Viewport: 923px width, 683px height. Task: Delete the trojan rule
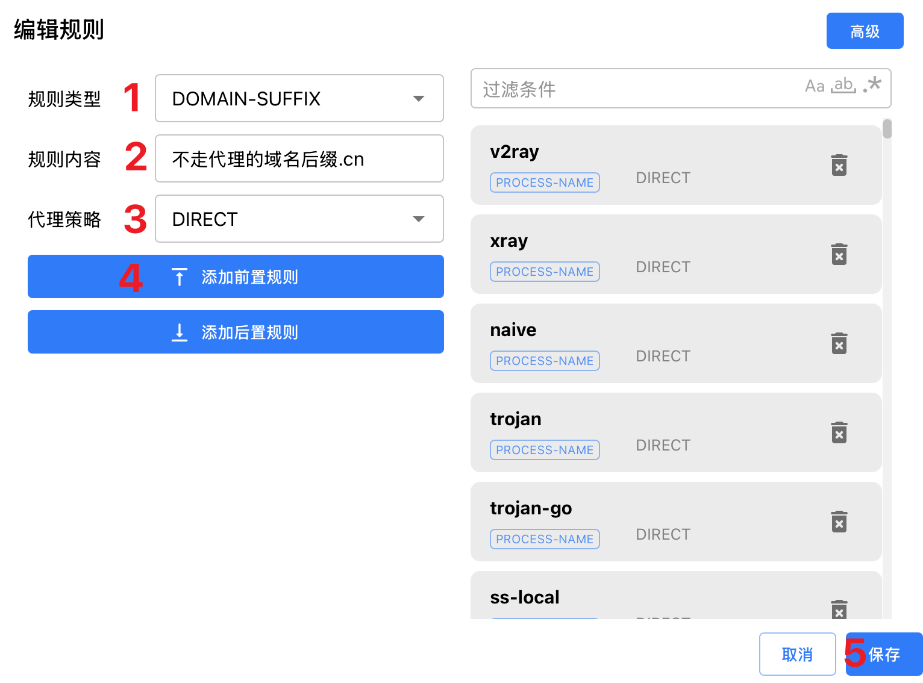[x=839, y=432]
